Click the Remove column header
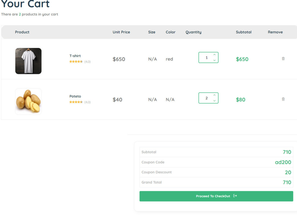The width and height of the screenshot is (297, 222). click(x=275, y=32)
